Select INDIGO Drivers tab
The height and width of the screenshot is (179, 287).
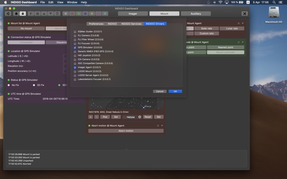pos(155,24)
